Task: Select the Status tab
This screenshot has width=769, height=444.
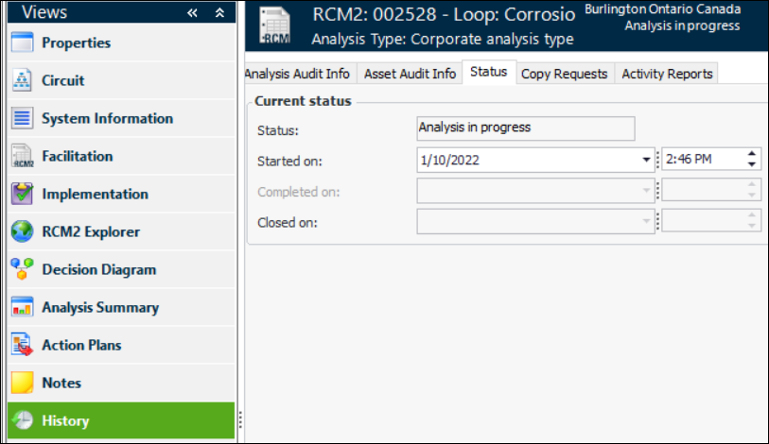Action: [x=488, y=72]
